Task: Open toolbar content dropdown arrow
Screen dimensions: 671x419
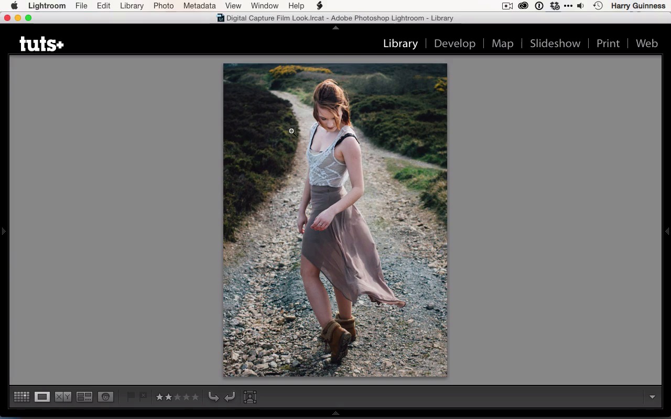Action: [x=652, y=397]
